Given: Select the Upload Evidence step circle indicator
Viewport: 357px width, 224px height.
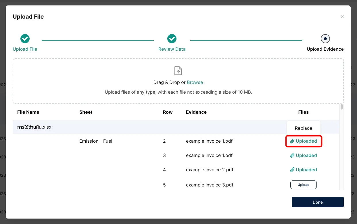Looking at the screenshot, I should click(x=325, y=39).
